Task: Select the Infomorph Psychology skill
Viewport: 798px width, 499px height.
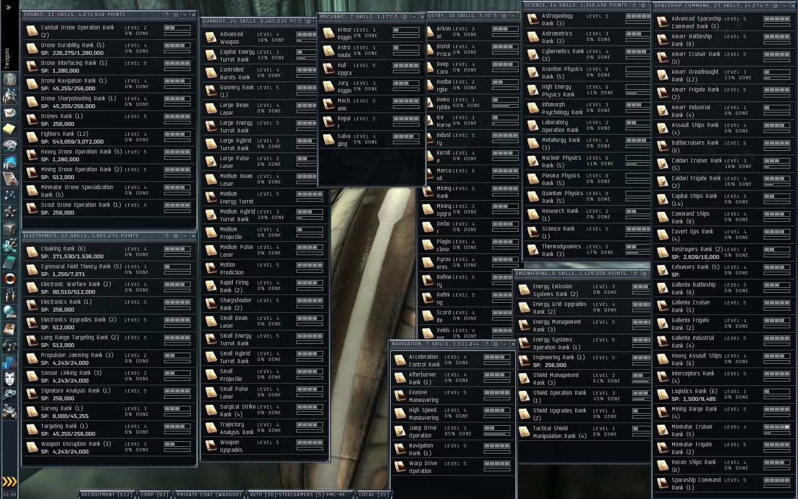Action: point(587,108)
